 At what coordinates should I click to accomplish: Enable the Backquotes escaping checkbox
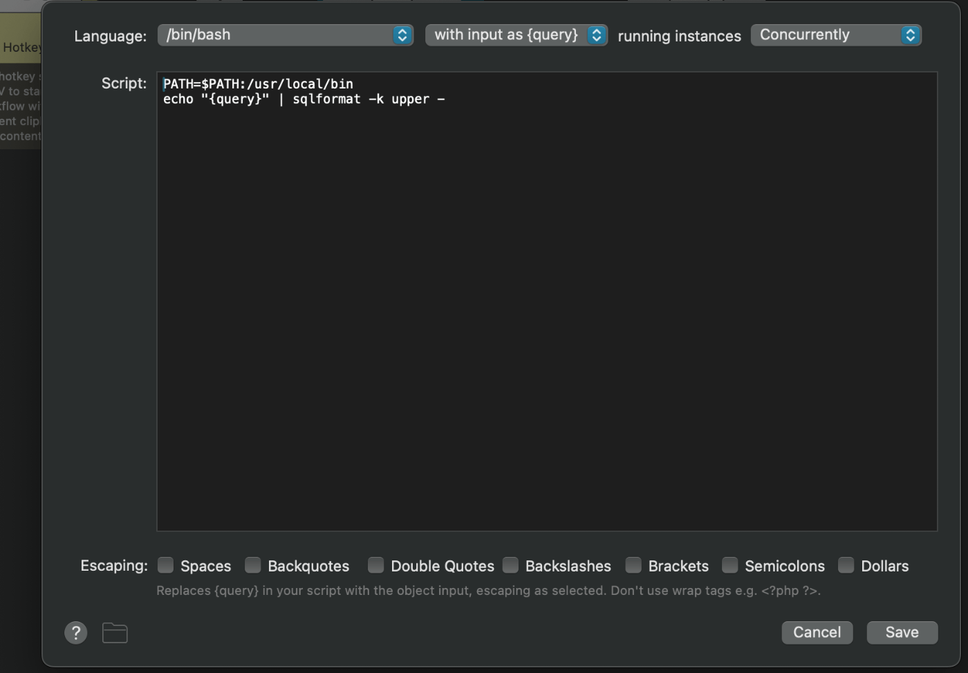pos(253,565)
